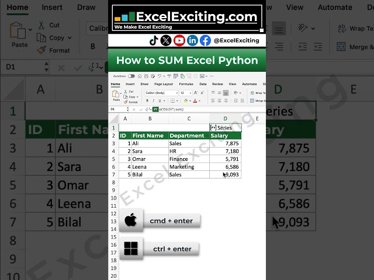Toggle Italic in the inset ribbon
374x280 pixels.
pyautogui.click(x=153, y=100)
